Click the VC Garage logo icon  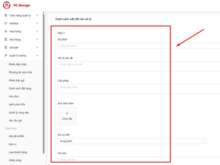(x=7, y=5)
